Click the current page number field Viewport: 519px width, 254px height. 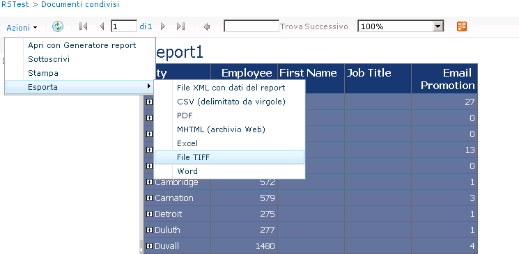click(x=124, y=26)
